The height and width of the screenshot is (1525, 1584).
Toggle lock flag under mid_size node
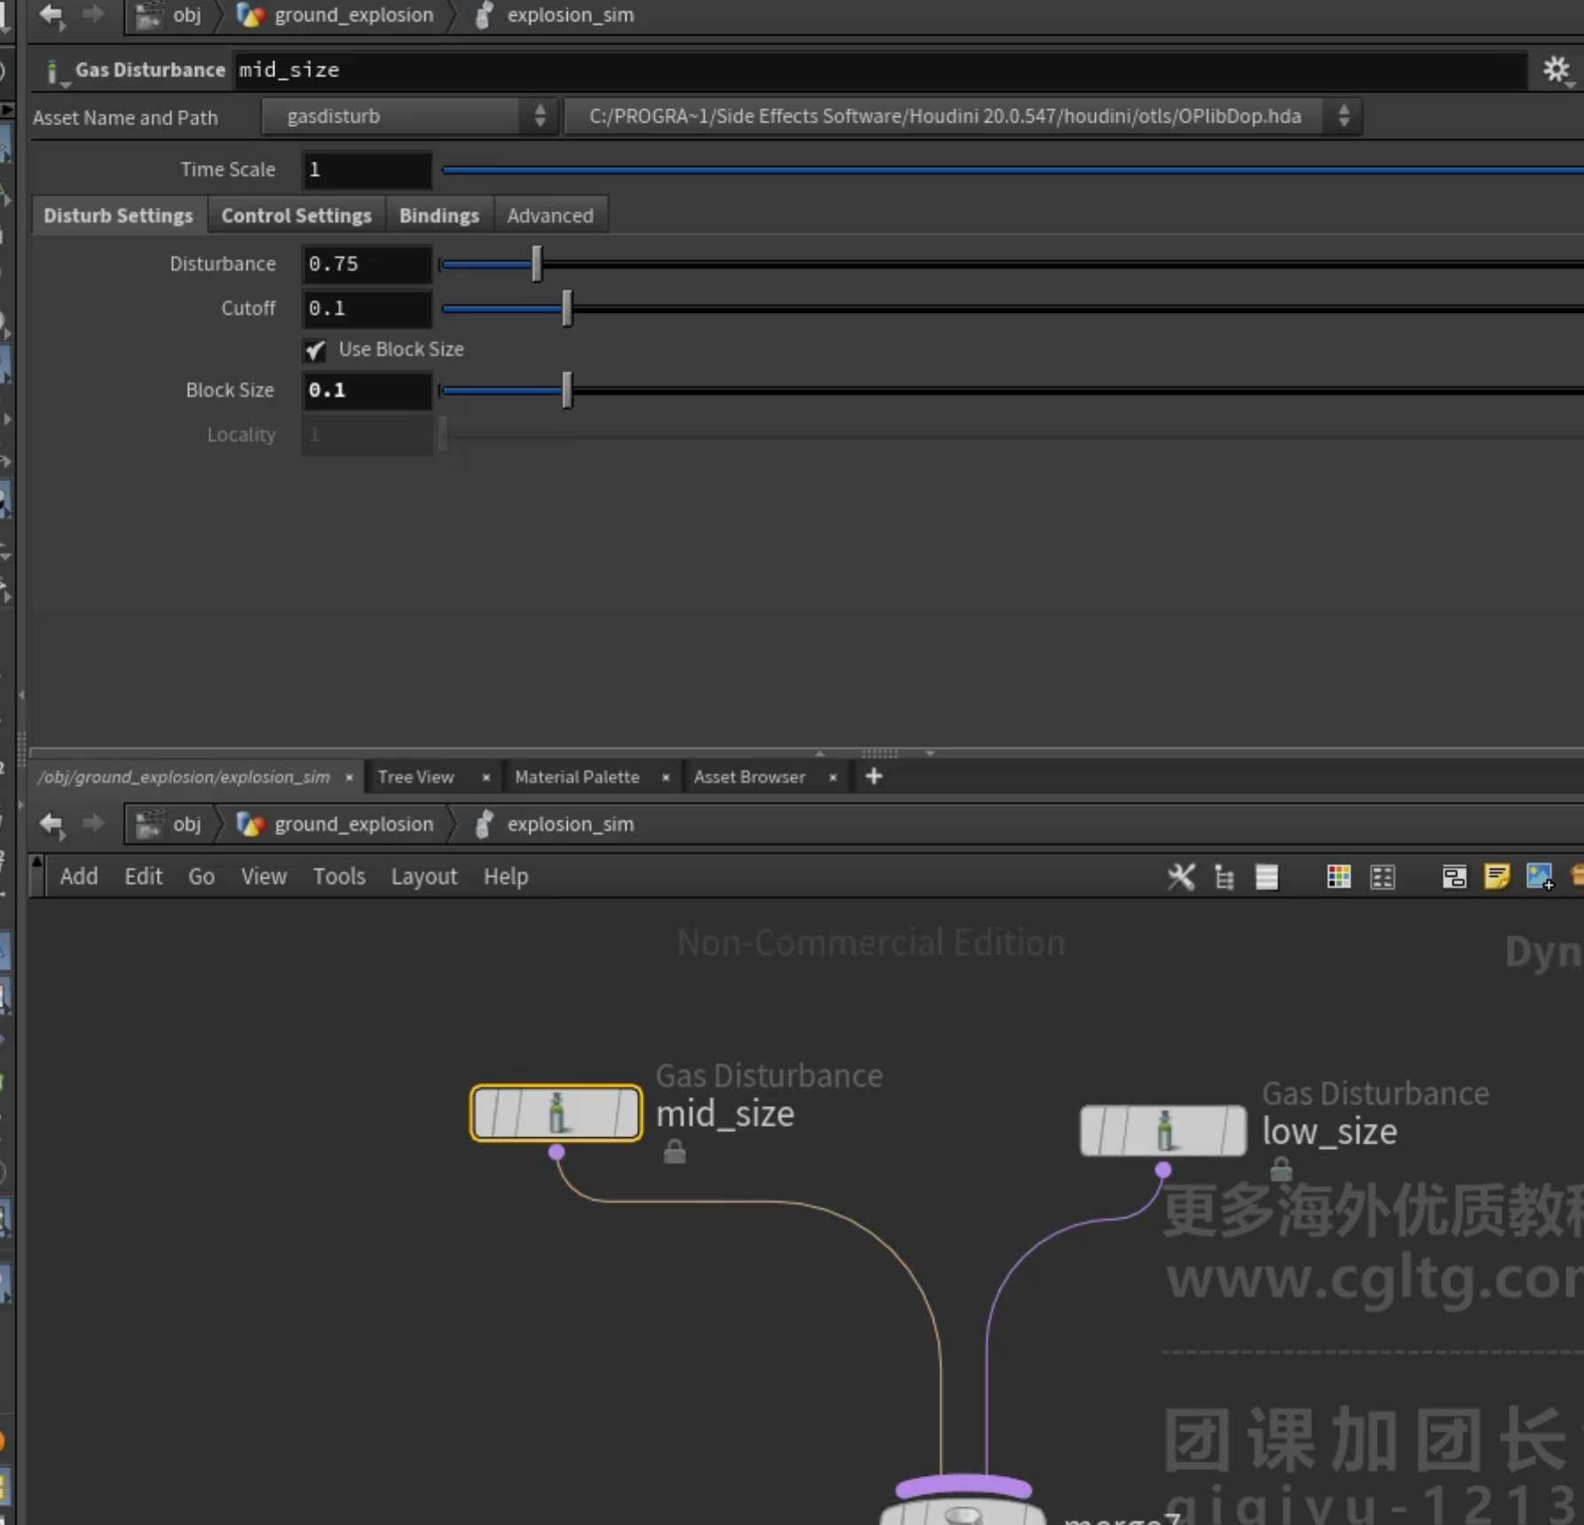tap(674, 1151)
